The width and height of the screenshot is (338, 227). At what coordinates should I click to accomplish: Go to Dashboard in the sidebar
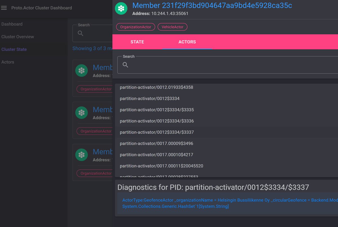coord(12,24)
